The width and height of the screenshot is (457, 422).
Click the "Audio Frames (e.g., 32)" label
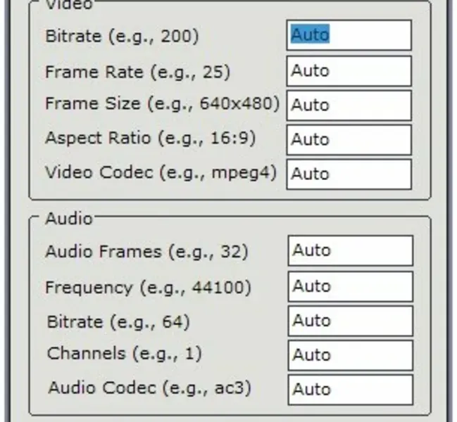coord(146,251)
